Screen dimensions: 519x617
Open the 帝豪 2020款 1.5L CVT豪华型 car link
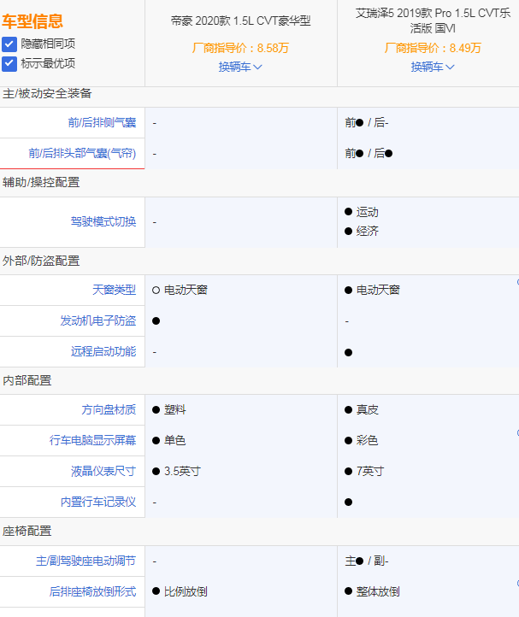240,21
